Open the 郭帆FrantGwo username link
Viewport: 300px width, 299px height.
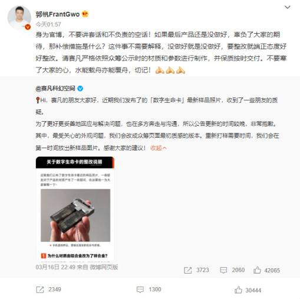57,14
